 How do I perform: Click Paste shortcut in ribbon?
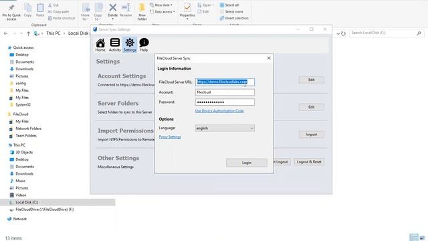[62, 18]
